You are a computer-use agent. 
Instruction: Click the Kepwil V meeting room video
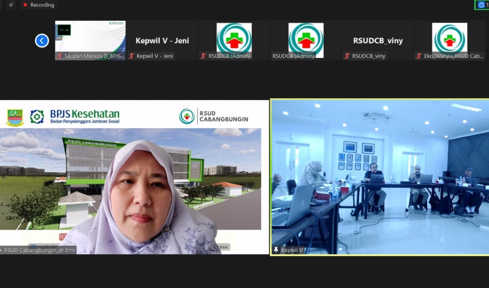tap(380, 176)
